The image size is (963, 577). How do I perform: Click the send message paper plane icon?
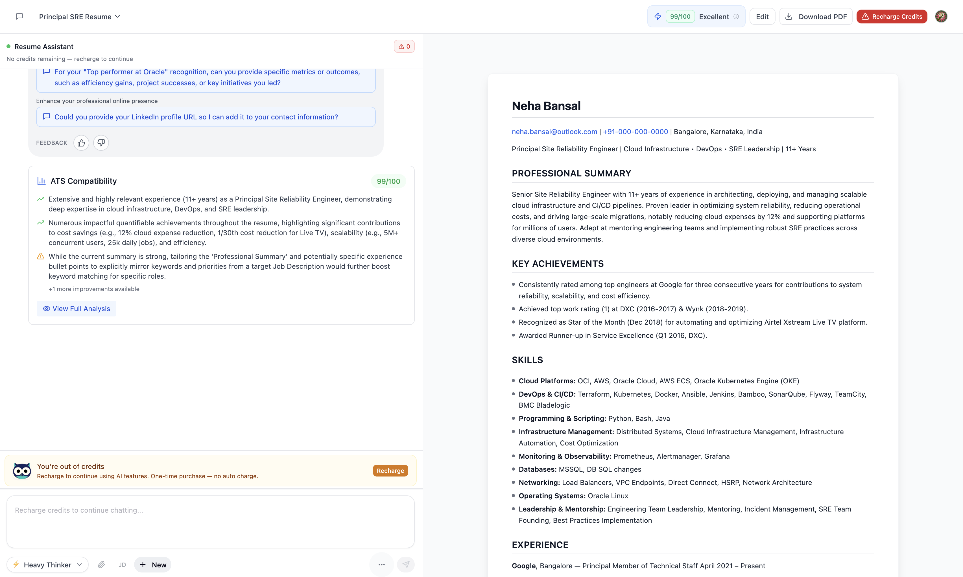point(405,565)
